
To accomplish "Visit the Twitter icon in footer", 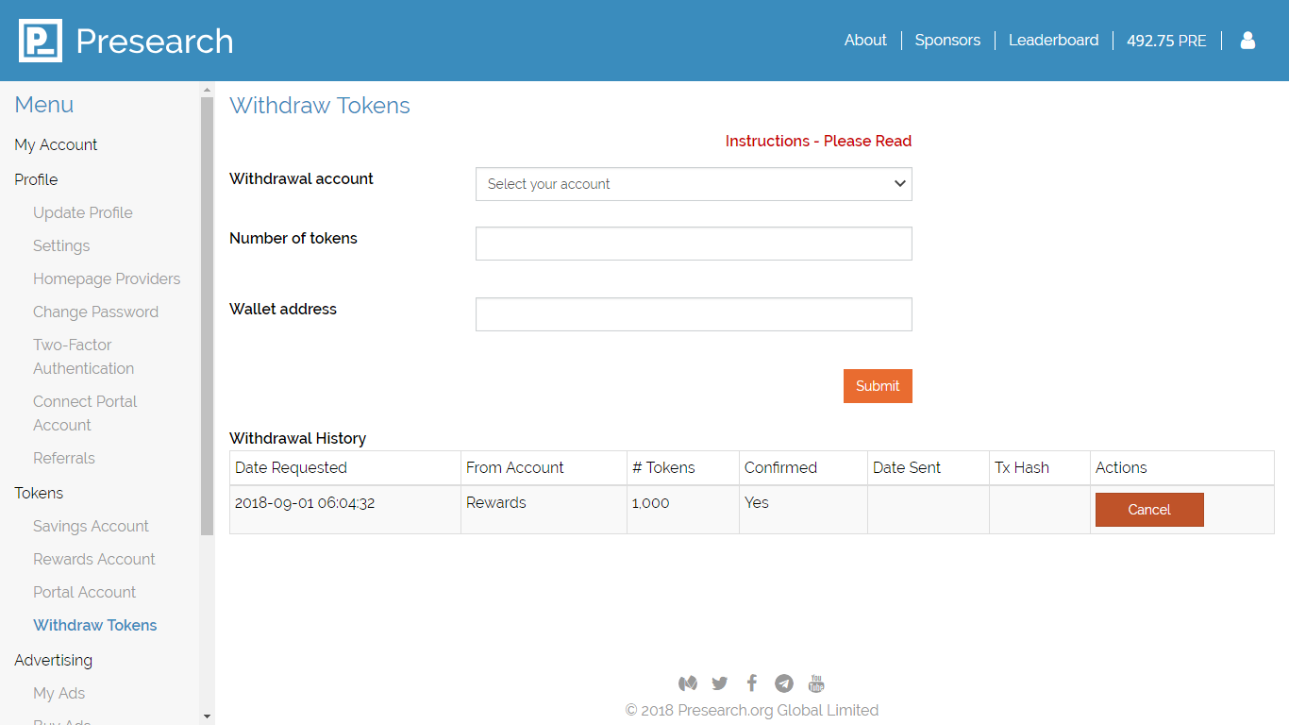I will click(720, 683).
